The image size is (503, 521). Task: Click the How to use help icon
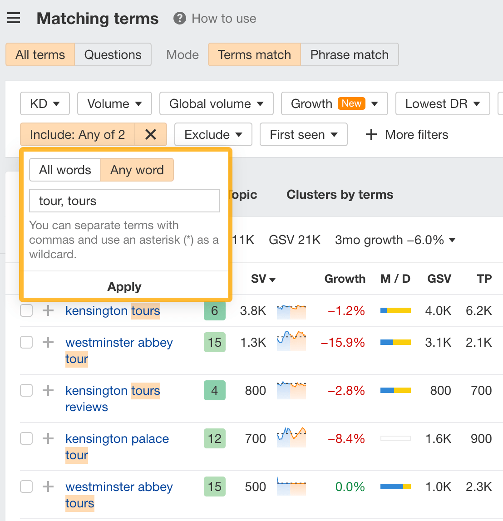[x=179, y=19]
